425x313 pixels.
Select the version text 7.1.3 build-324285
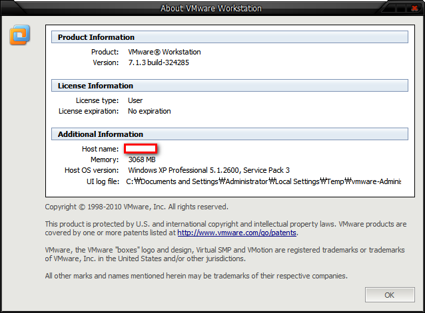pos(159,62)
